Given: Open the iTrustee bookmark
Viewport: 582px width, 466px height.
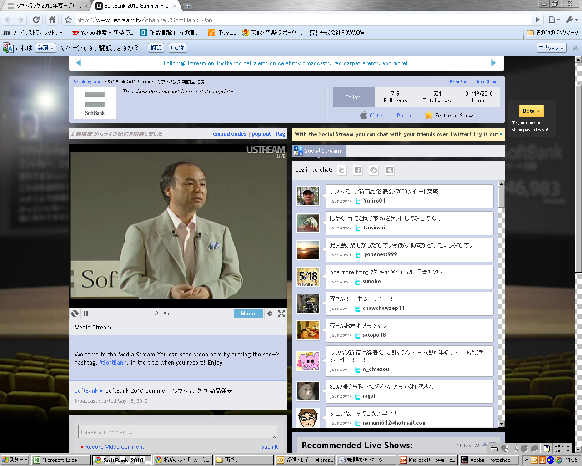Looking at the screenshot, I should [x=222, y=33].
